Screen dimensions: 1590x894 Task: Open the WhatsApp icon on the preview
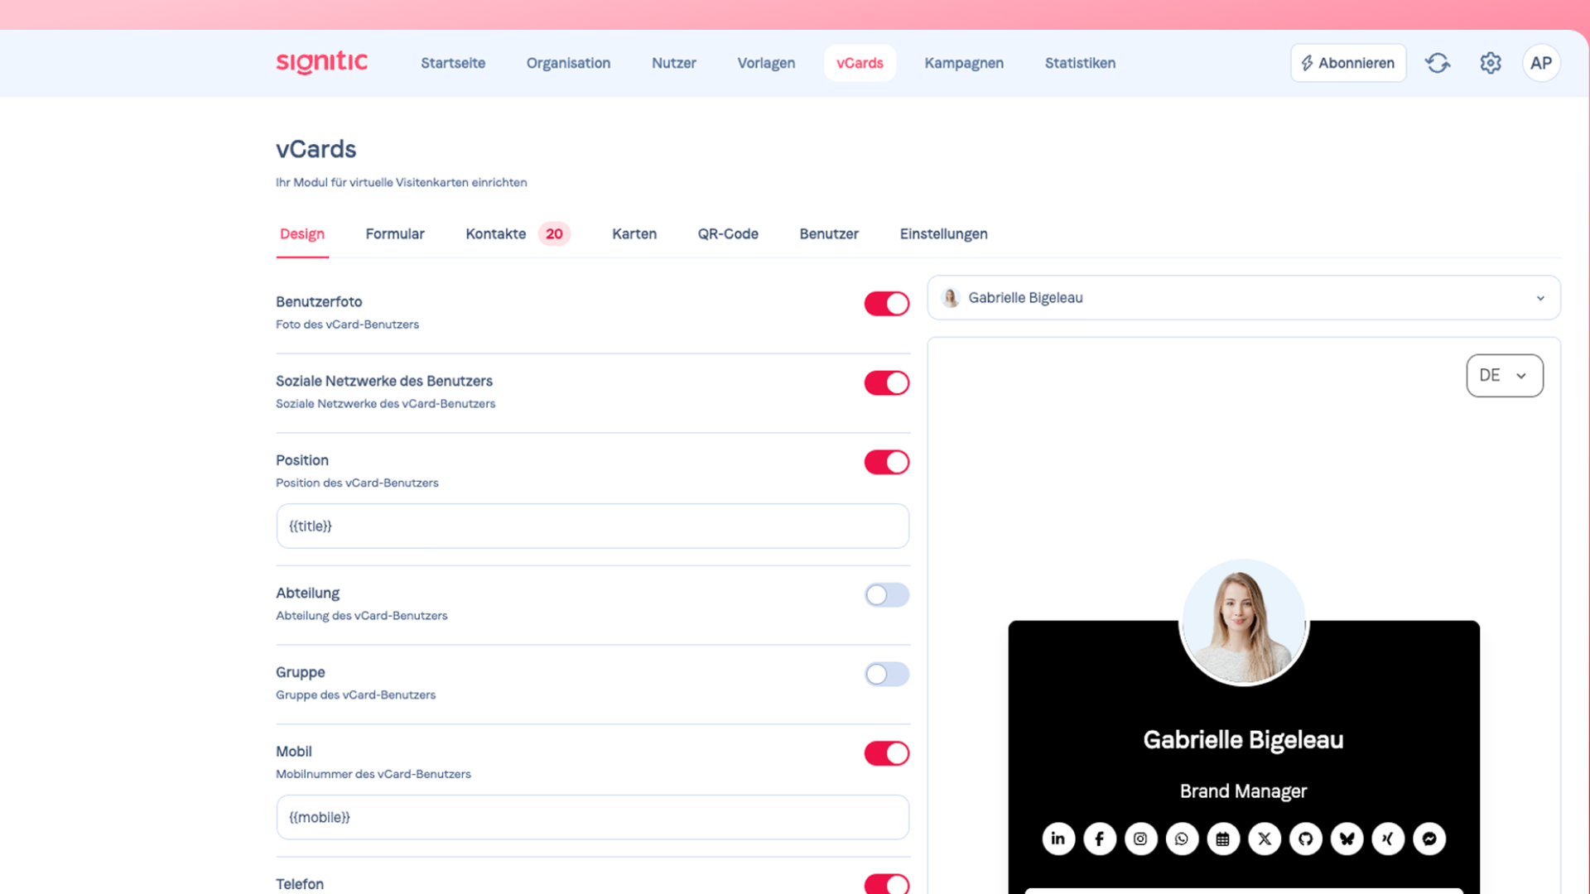point(1182,839)
